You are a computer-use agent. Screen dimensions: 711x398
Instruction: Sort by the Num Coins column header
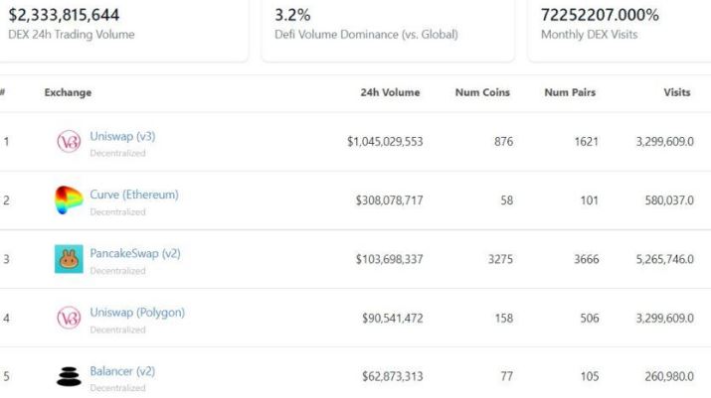pos(482,92)
